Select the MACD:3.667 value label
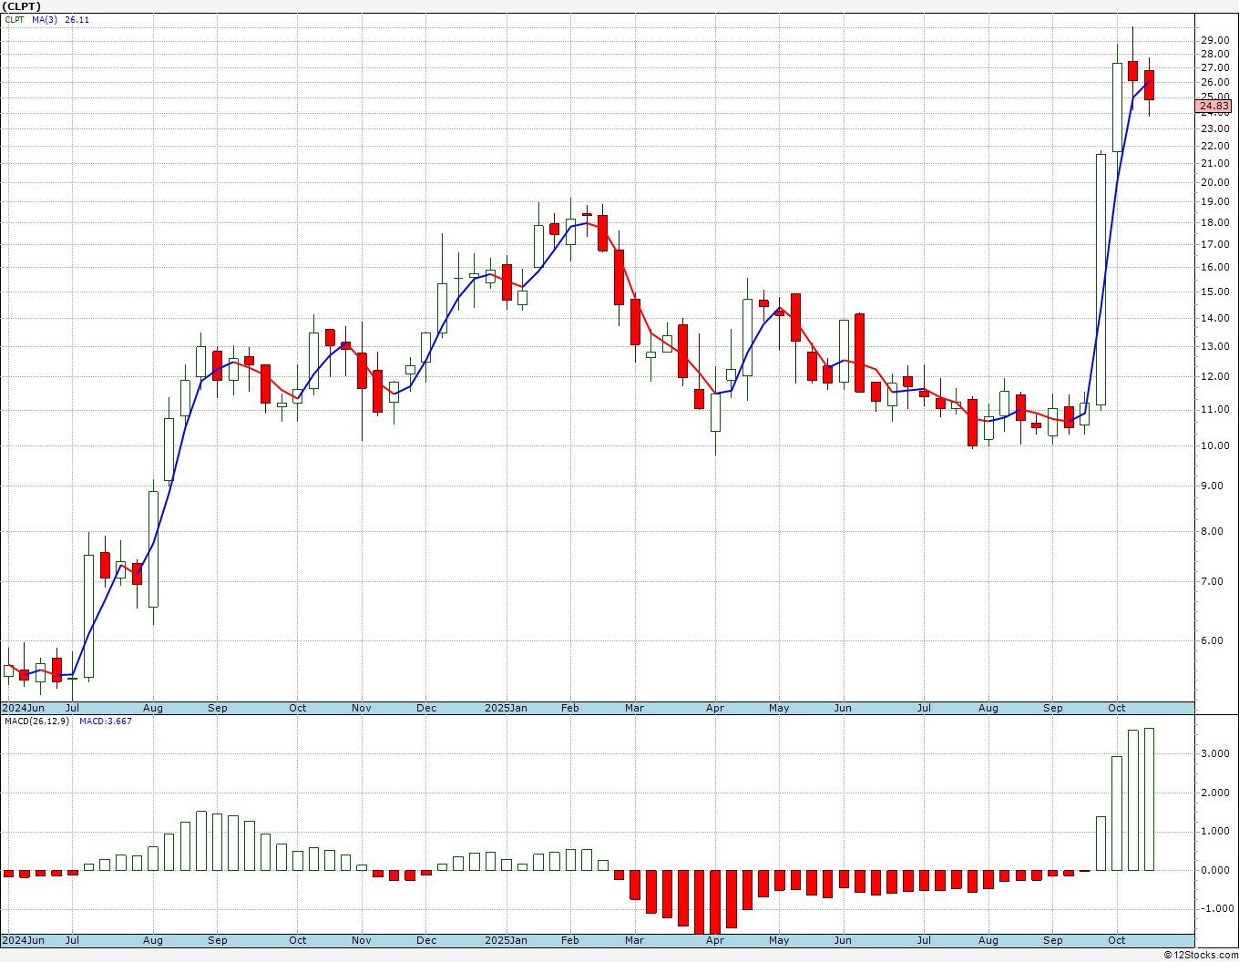Image resolution: width=1239 pixels, height=962 pixels. 106,721
